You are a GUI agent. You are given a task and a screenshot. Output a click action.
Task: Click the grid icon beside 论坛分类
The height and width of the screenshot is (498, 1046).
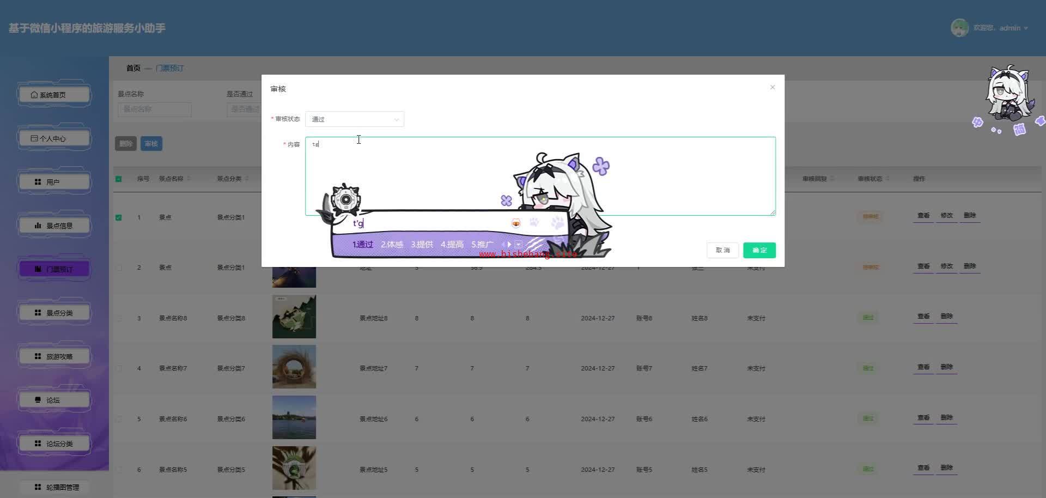tap(38, 444)
